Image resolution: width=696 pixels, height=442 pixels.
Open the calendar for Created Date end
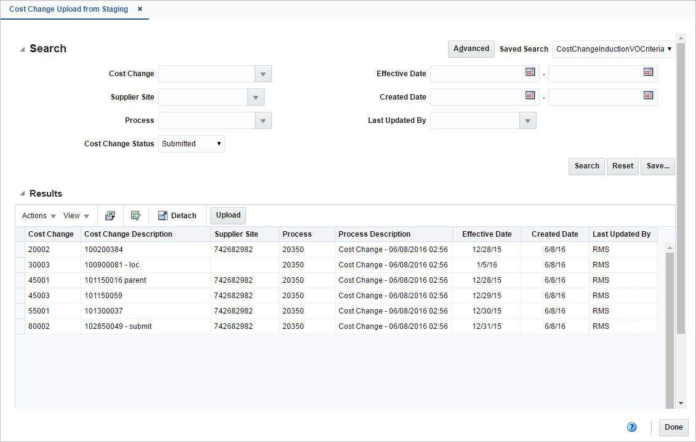click(648, 95)
